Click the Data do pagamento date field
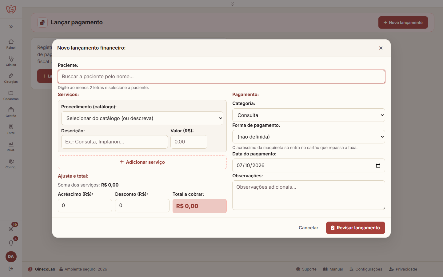The image size is (443, 277). [309, 165]
